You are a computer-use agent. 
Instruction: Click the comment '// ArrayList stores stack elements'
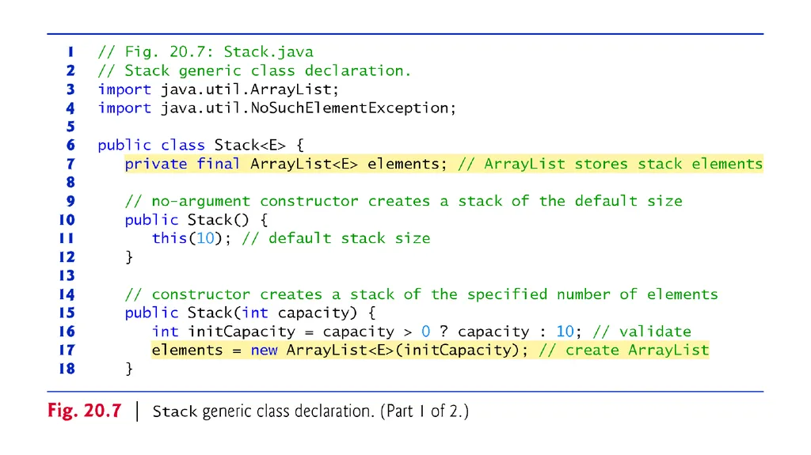(611, 164)
